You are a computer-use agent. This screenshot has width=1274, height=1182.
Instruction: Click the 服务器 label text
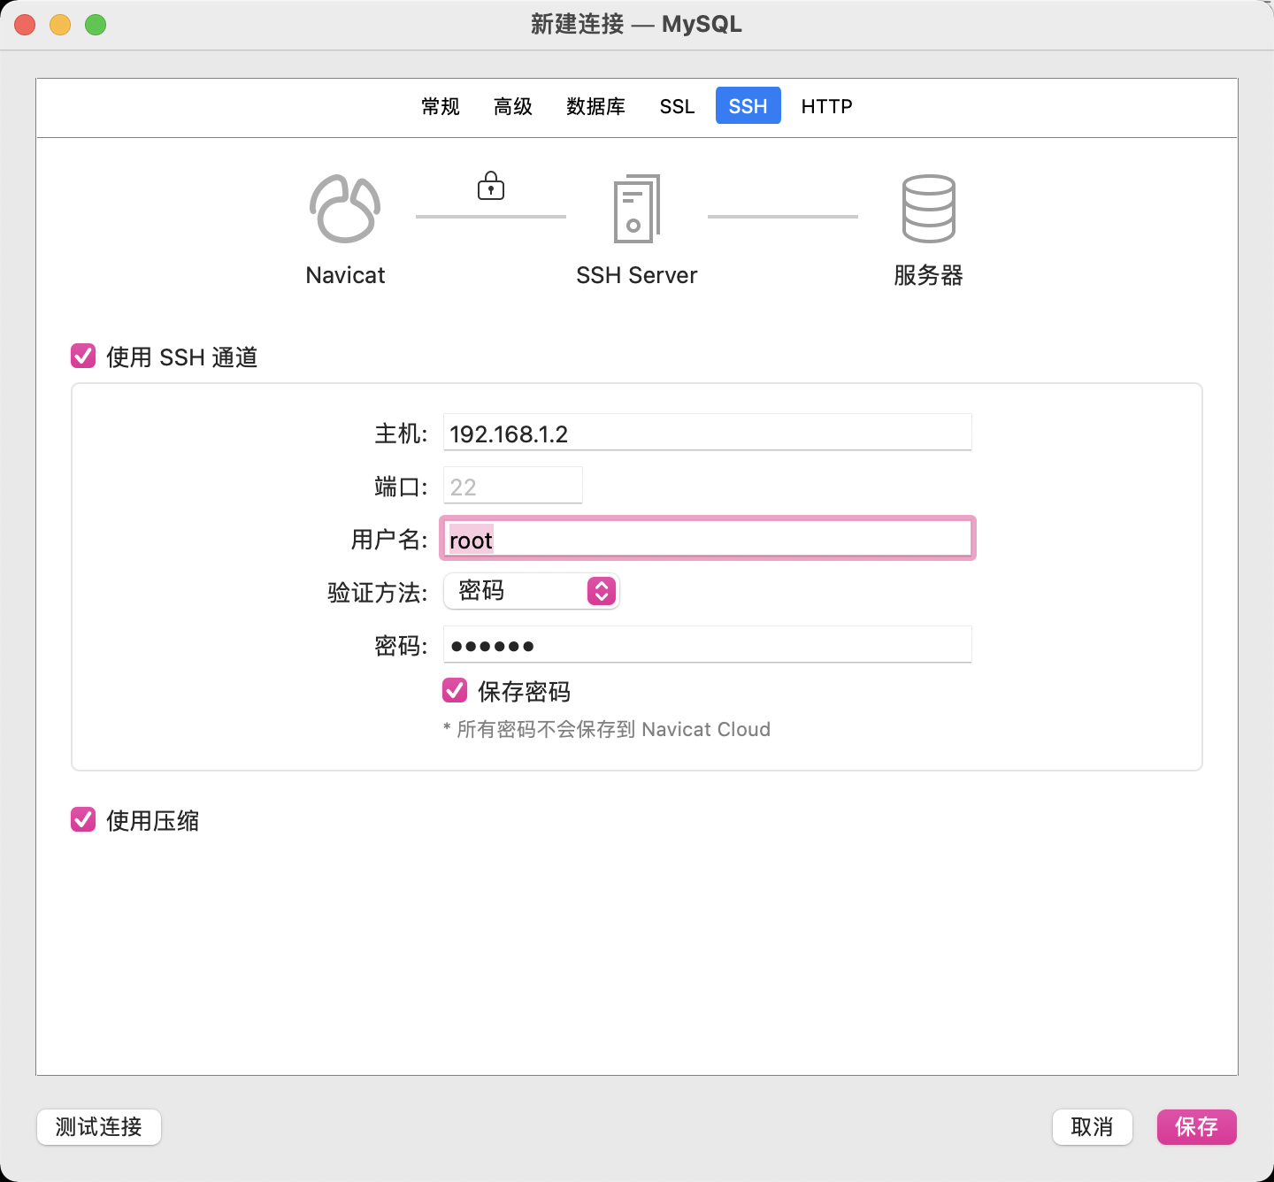pos(928,275)
